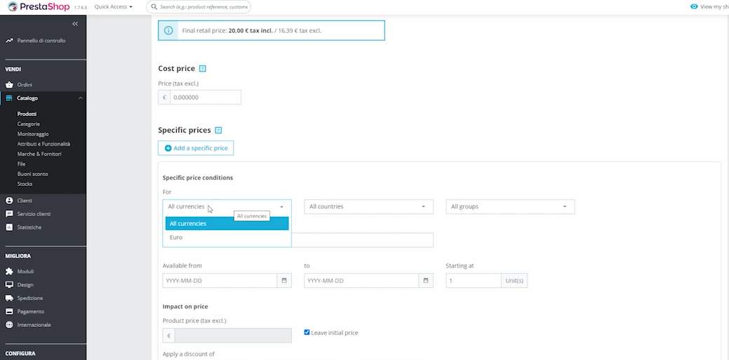The image size is (729, 360).
Task: Collapse the sidebar with double-chevron icon
Action: pyautogui.click(x=75, y=24)
